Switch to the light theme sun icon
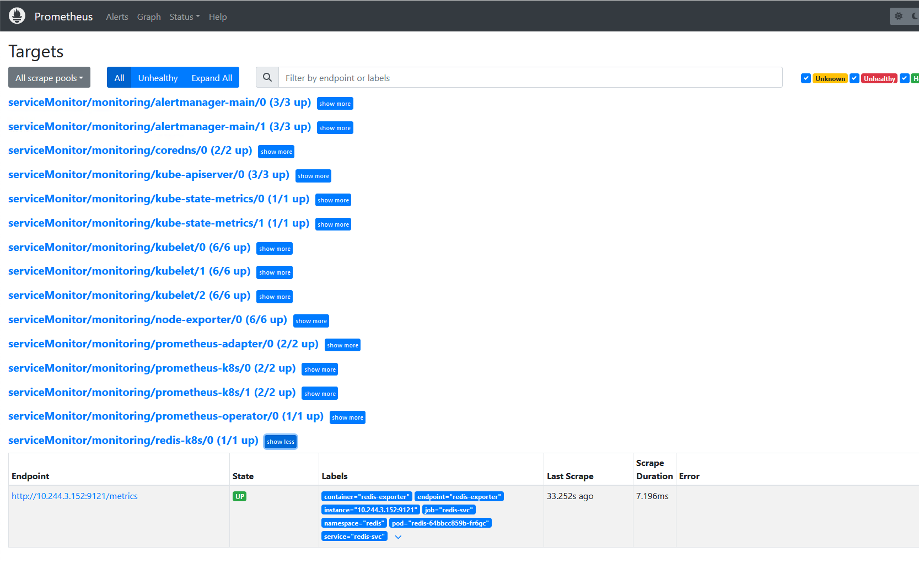Image resolution: width=919 pixels, height=563 pixels. [899, 17]
